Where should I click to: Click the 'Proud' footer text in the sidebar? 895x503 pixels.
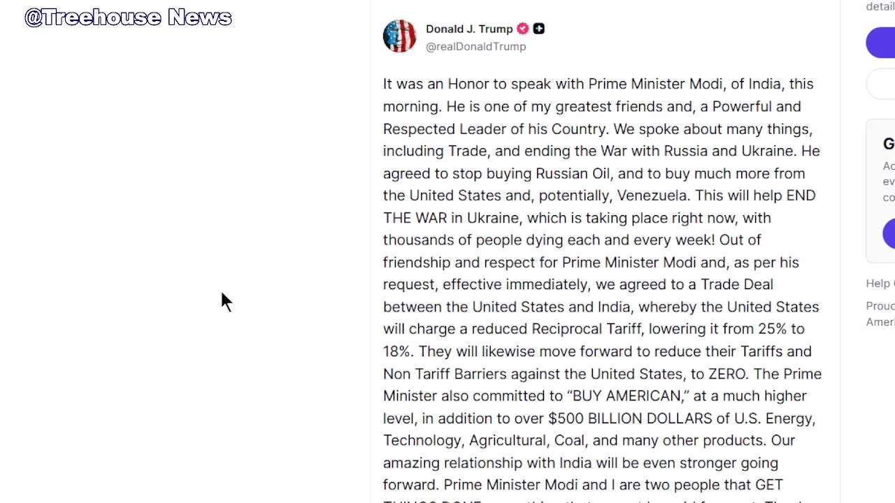click(x=880, y=306)
